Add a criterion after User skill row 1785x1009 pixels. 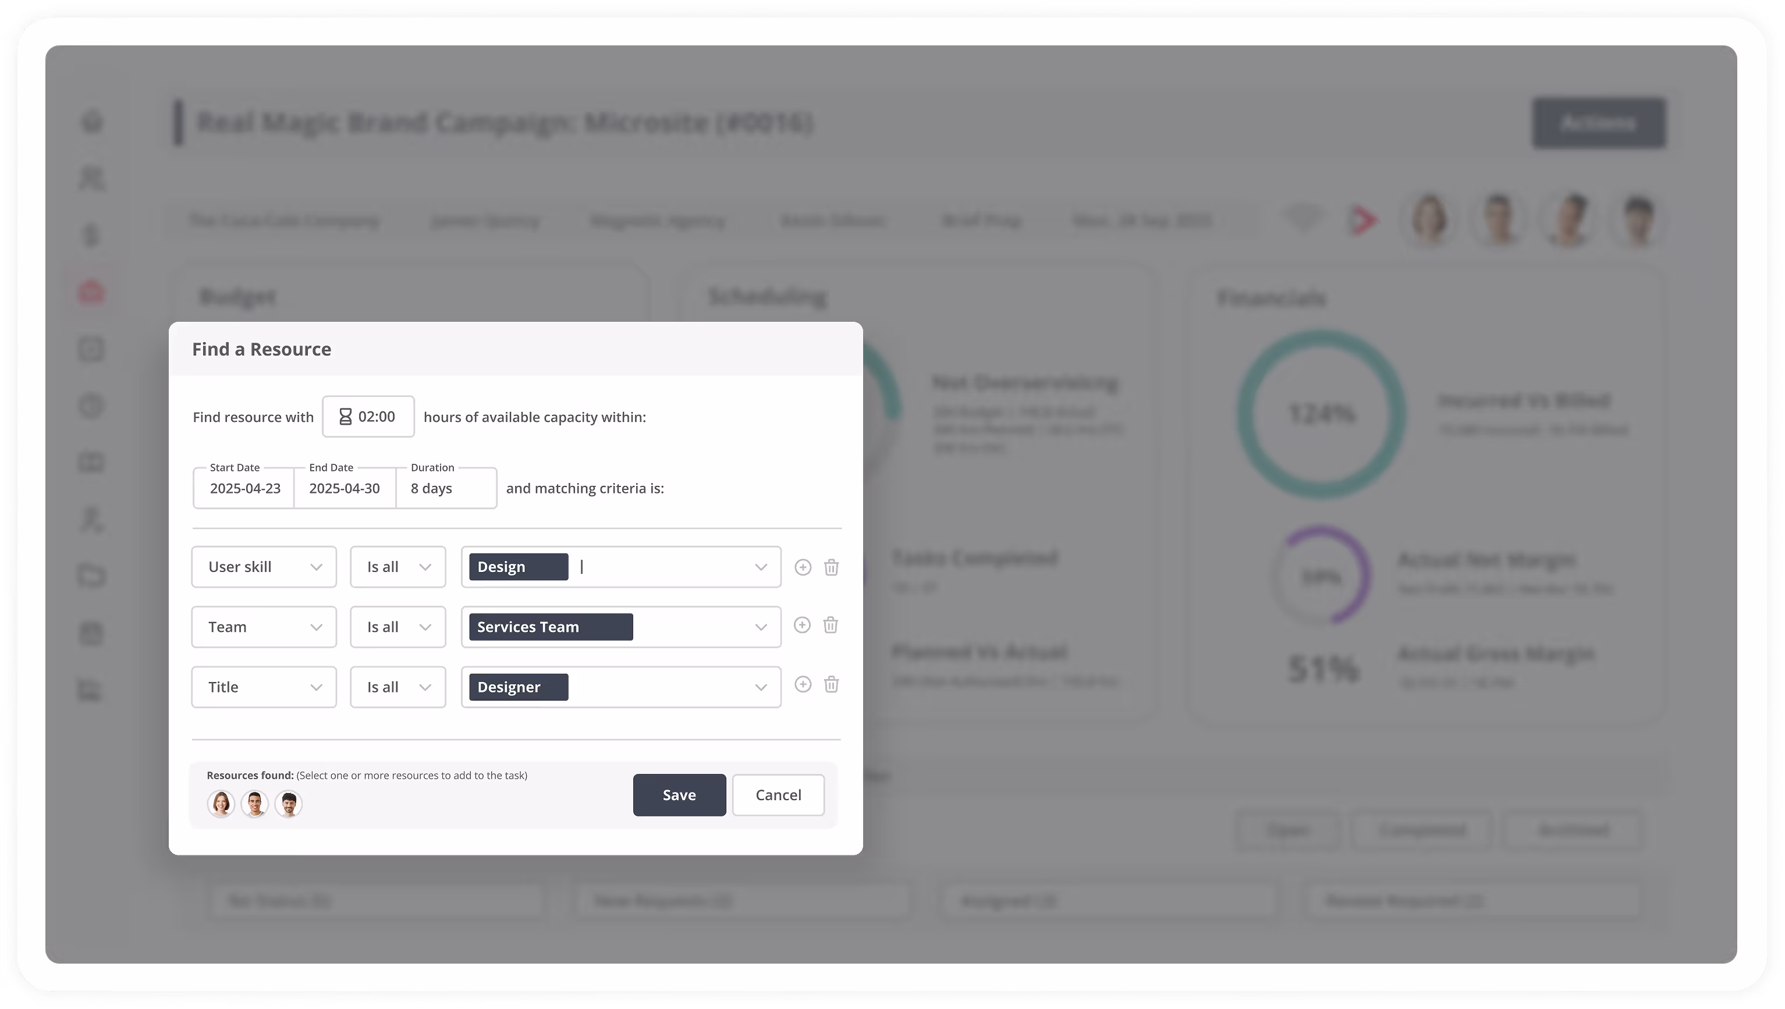coord(803,567)
